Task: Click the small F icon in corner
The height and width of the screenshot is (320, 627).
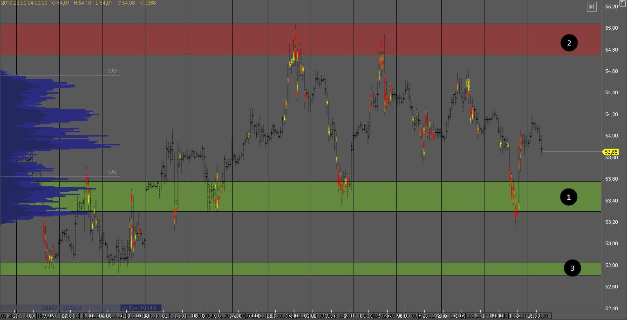Action: (x=622, y=3)
